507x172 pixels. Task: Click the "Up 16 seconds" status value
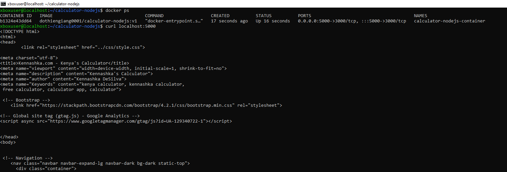click(x=273, y=21)
